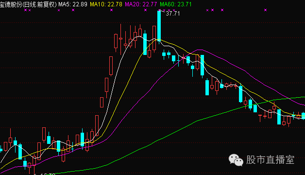Click the WeChat logo in the watermark
Viewport: 305px width, 175px height.
pos(236,160)
